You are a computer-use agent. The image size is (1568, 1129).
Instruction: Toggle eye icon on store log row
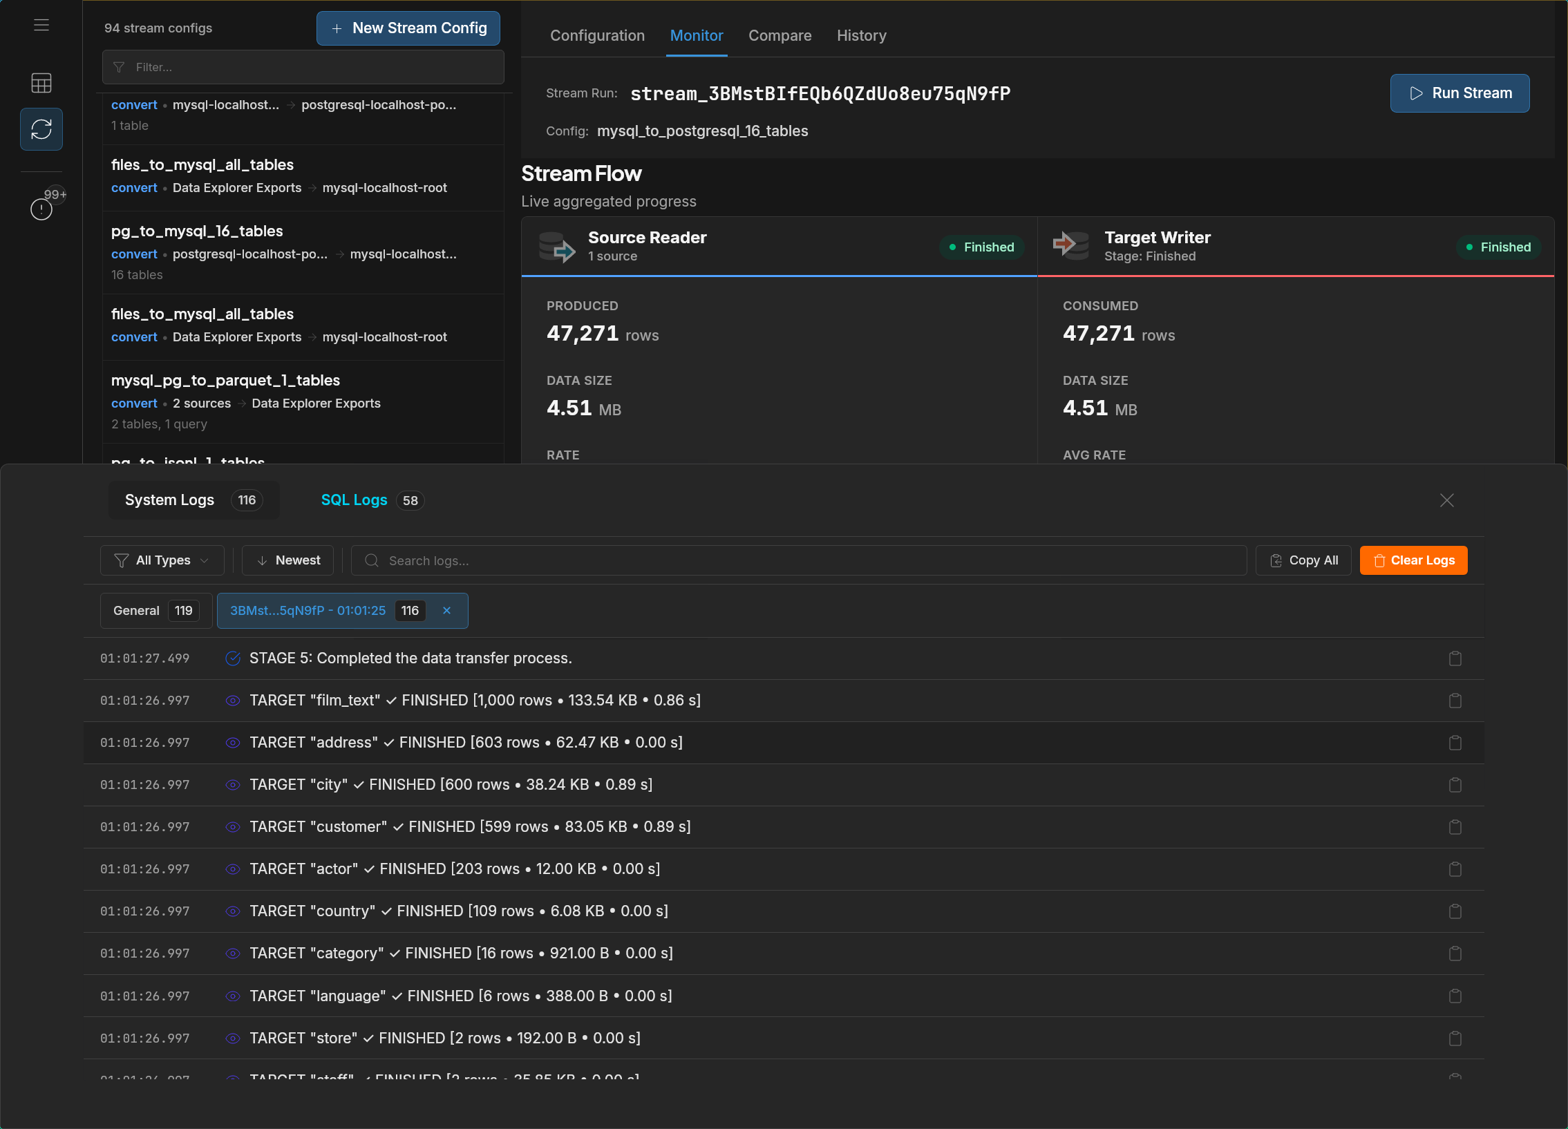(x=233, y=1038)
